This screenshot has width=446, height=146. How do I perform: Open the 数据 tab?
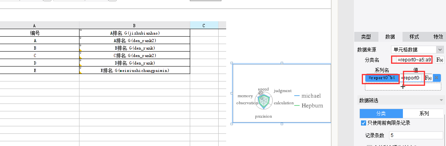click(390, 37)
